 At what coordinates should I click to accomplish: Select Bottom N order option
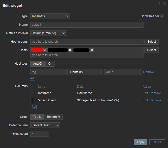click(53, 117)
